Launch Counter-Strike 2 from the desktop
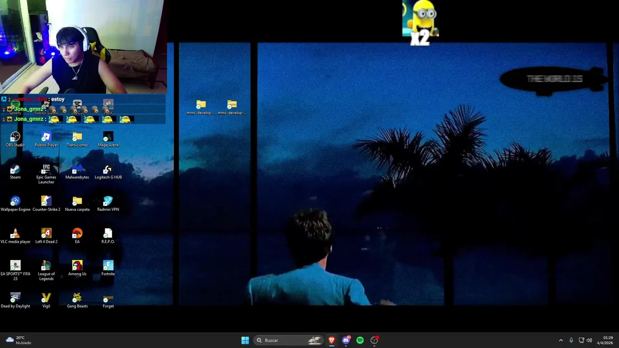The image size is (619, 348). click(x=46, y=204)
